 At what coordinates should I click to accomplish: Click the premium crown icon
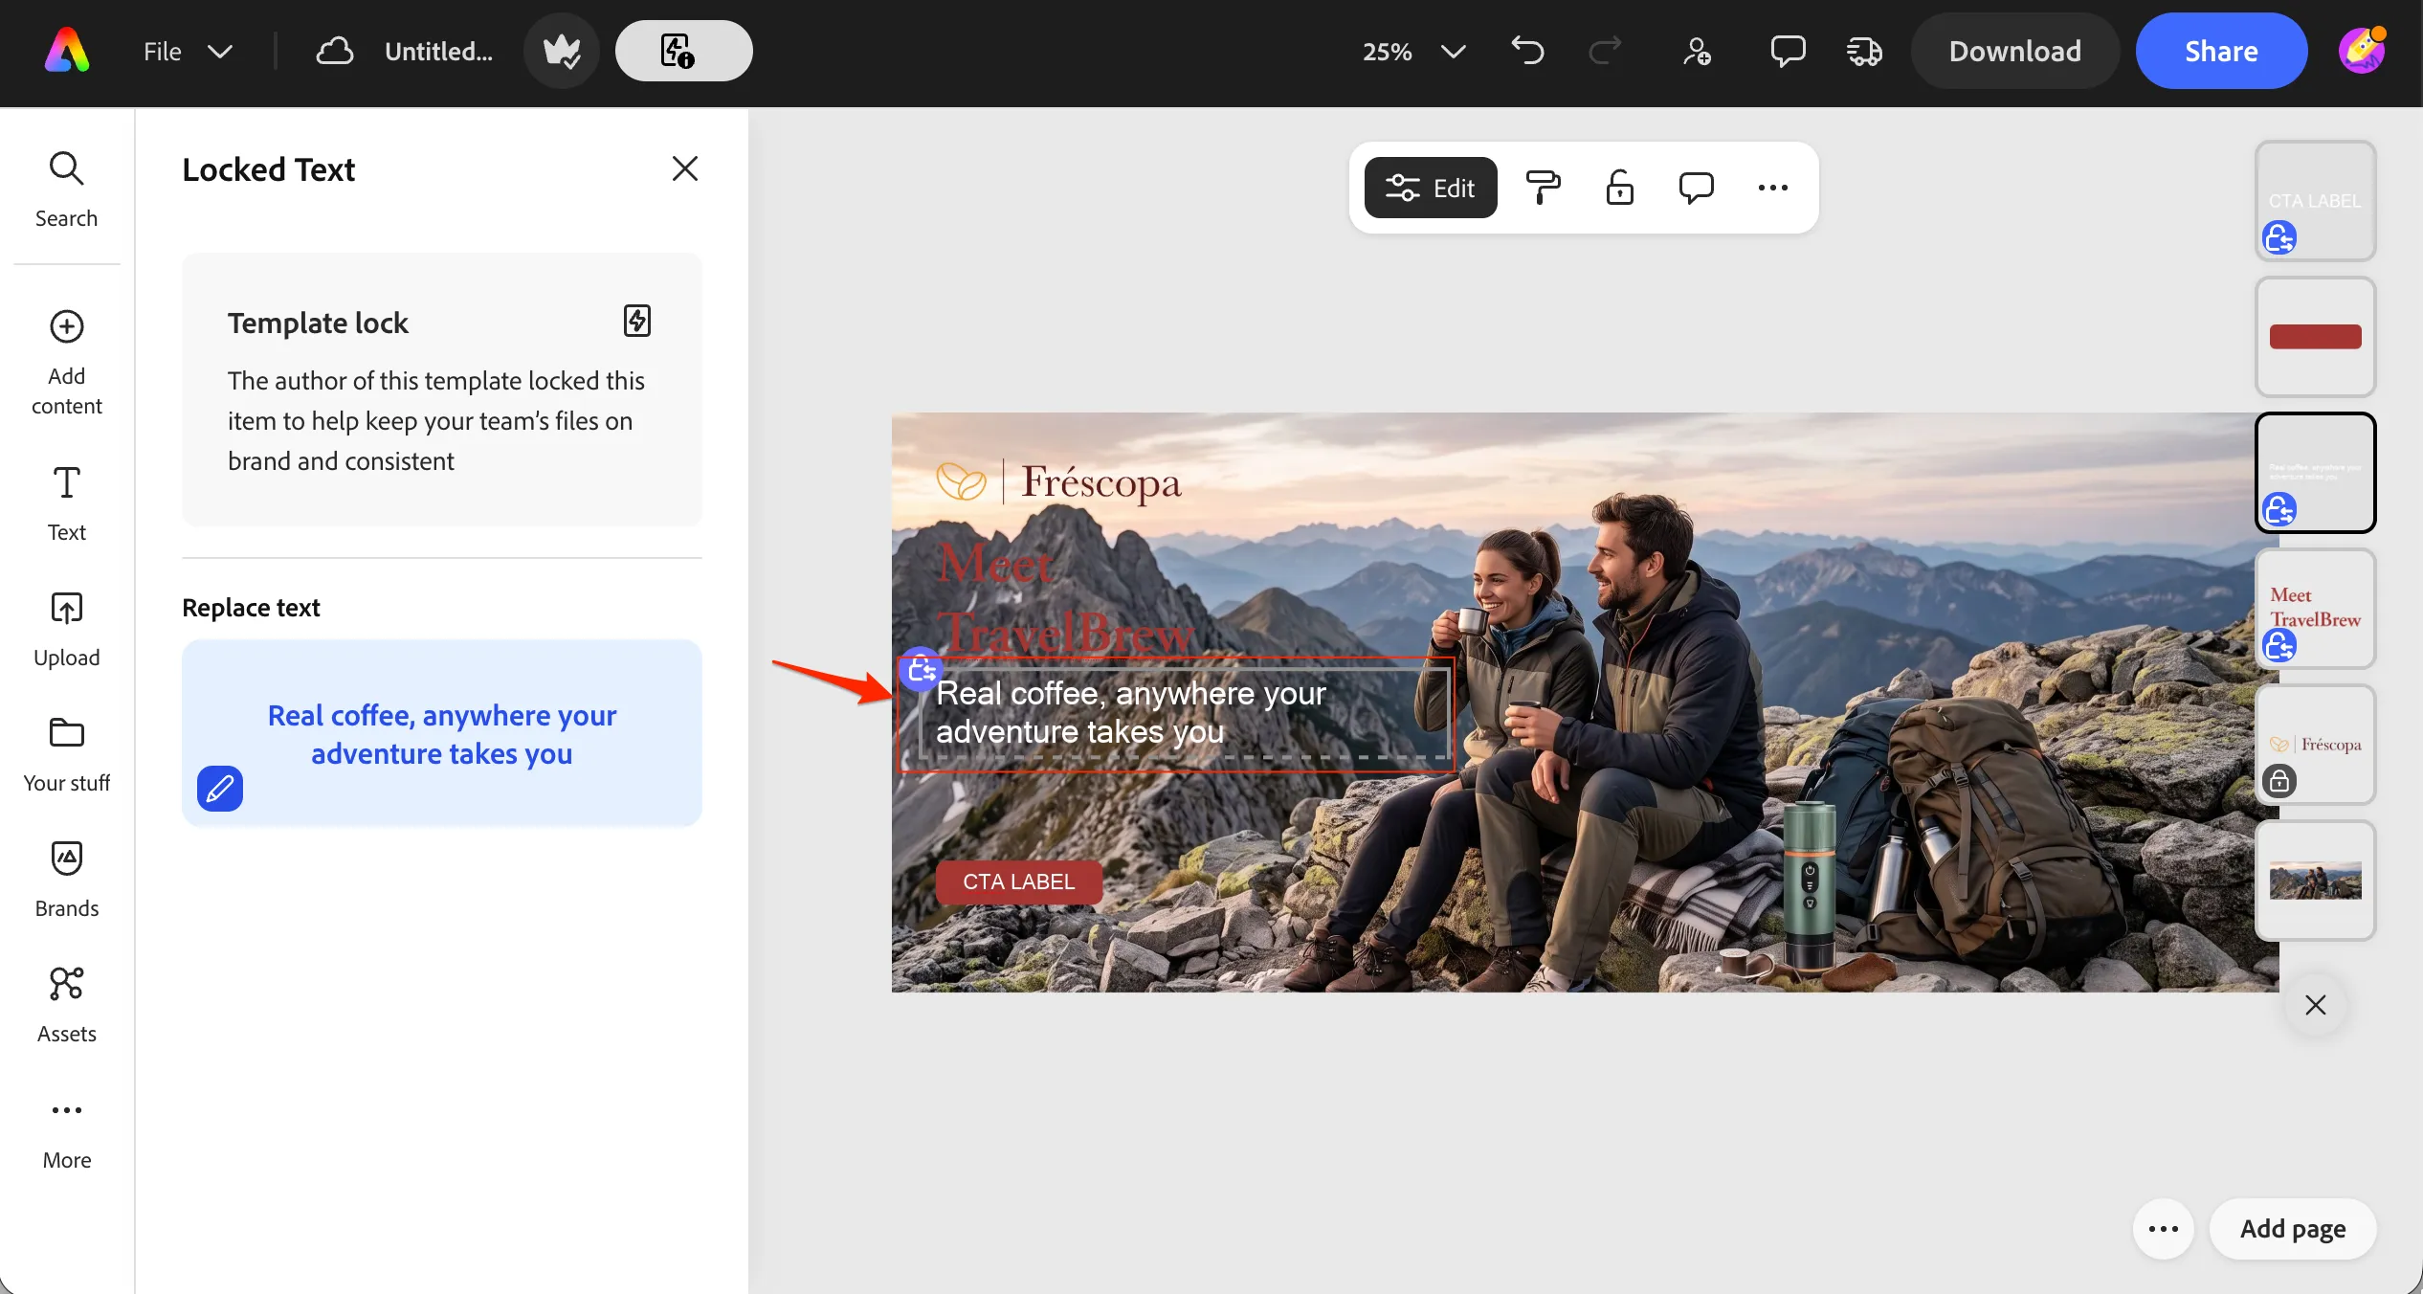(562, 51)
